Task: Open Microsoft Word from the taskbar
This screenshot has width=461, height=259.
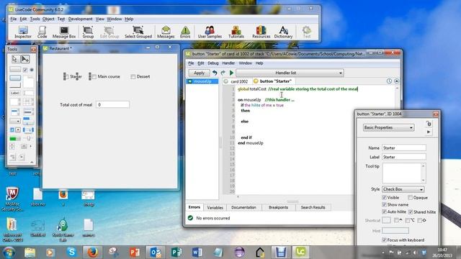Action: coord(197,253)
